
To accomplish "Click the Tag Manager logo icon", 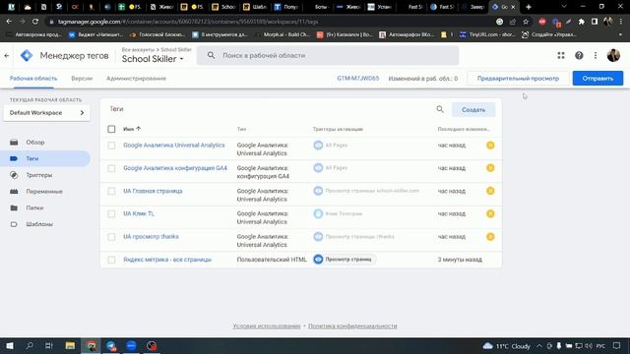I will (x=27, y=55).
